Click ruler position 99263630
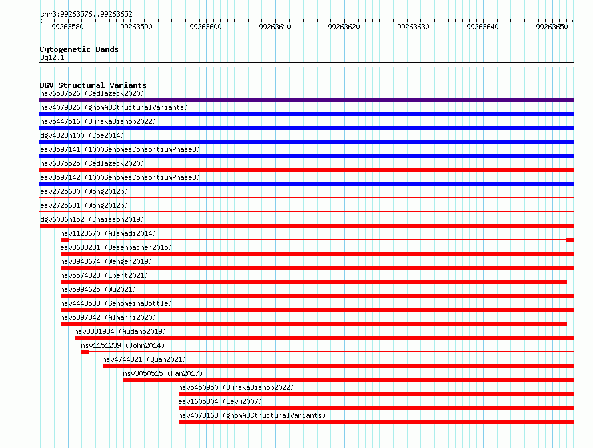The height and width of the screenshot is (448, 593). [x=413, y=27]
